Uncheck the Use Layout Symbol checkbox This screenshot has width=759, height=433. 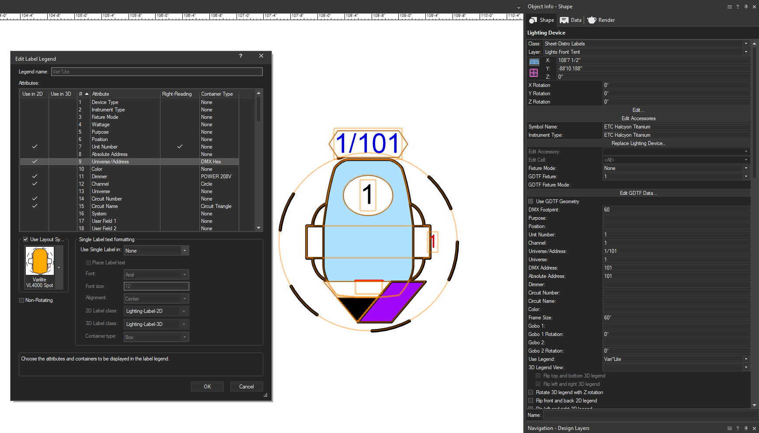[x=26, y=239]
